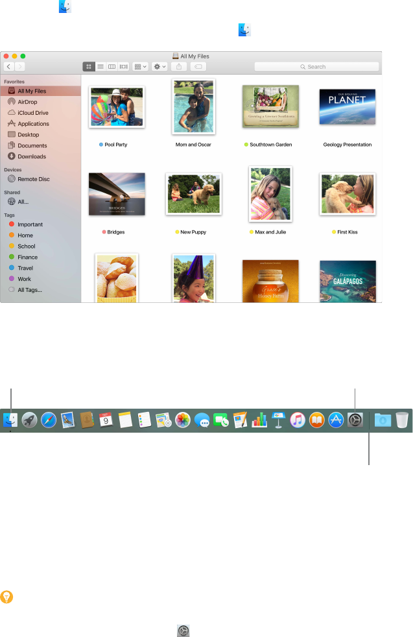Open the Downloads stack in the Dock
Viewport: 413px width, 637px height.
pos(383,420)
